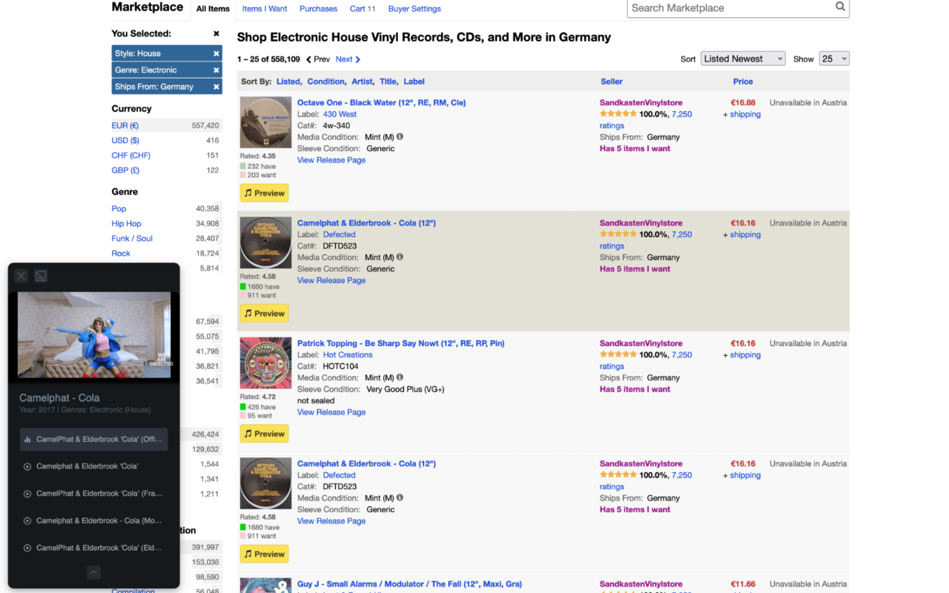Open the Hot Creations label page

click(348, 355)
